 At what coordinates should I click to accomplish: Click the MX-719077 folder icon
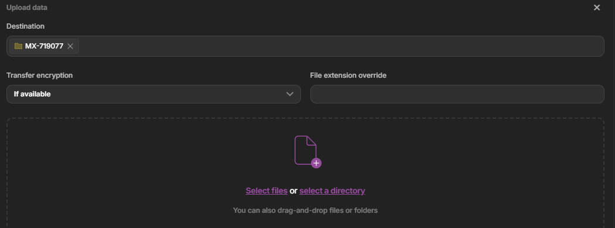[18, 46]
